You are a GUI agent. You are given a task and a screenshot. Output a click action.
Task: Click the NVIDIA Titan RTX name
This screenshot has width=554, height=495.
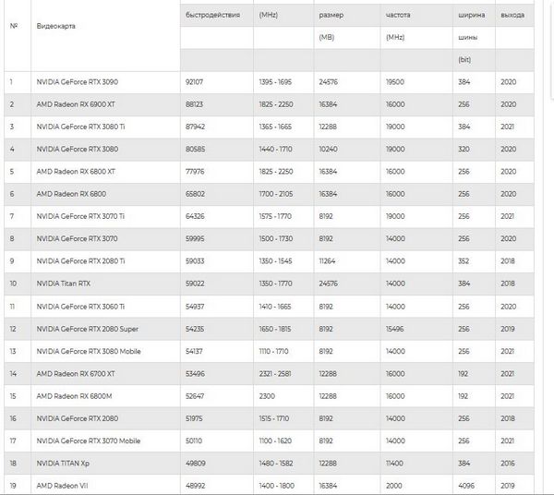[64, 284]
